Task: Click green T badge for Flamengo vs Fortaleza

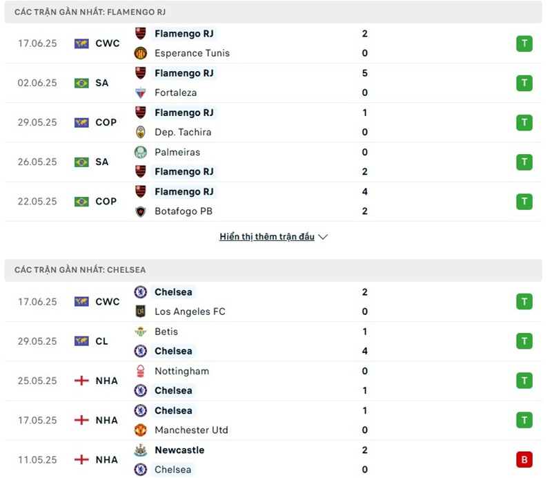Action: [524, 83]
